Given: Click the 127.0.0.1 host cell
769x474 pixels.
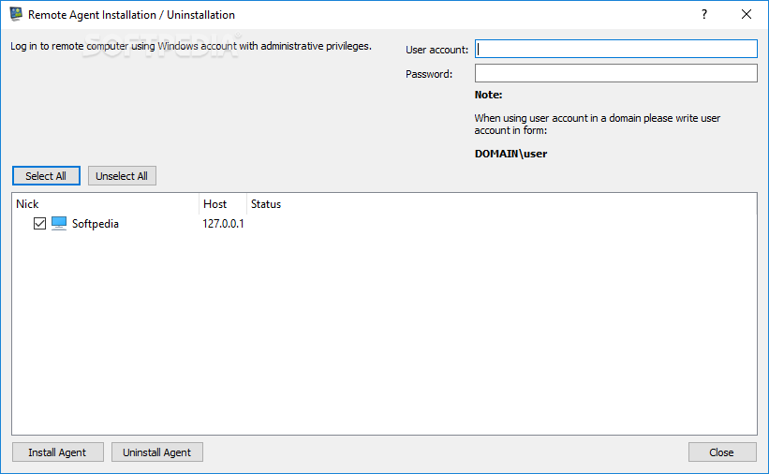Looking at the screenshot, I should point(223,224).
